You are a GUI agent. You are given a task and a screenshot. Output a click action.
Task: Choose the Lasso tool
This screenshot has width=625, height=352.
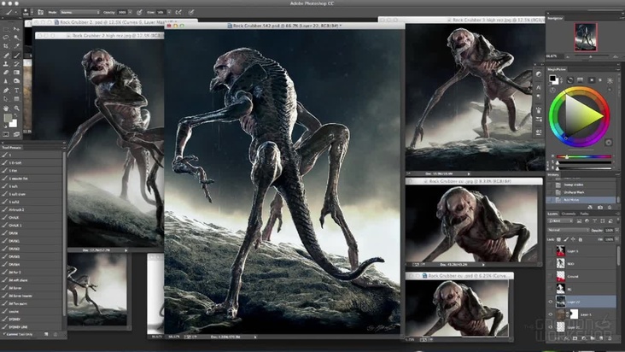point(6,38)
